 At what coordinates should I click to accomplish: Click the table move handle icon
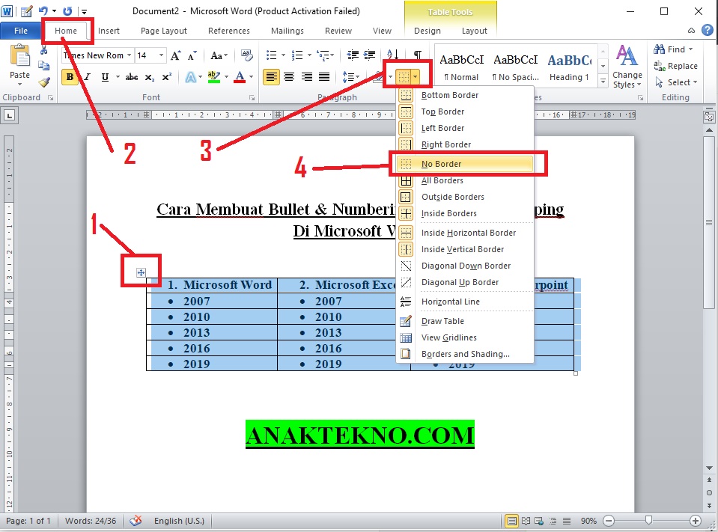click(x=141, y=272)
